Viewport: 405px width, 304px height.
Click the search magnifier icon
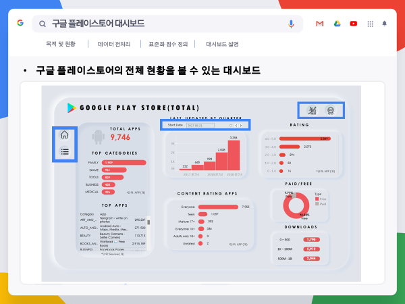point(43,24)
